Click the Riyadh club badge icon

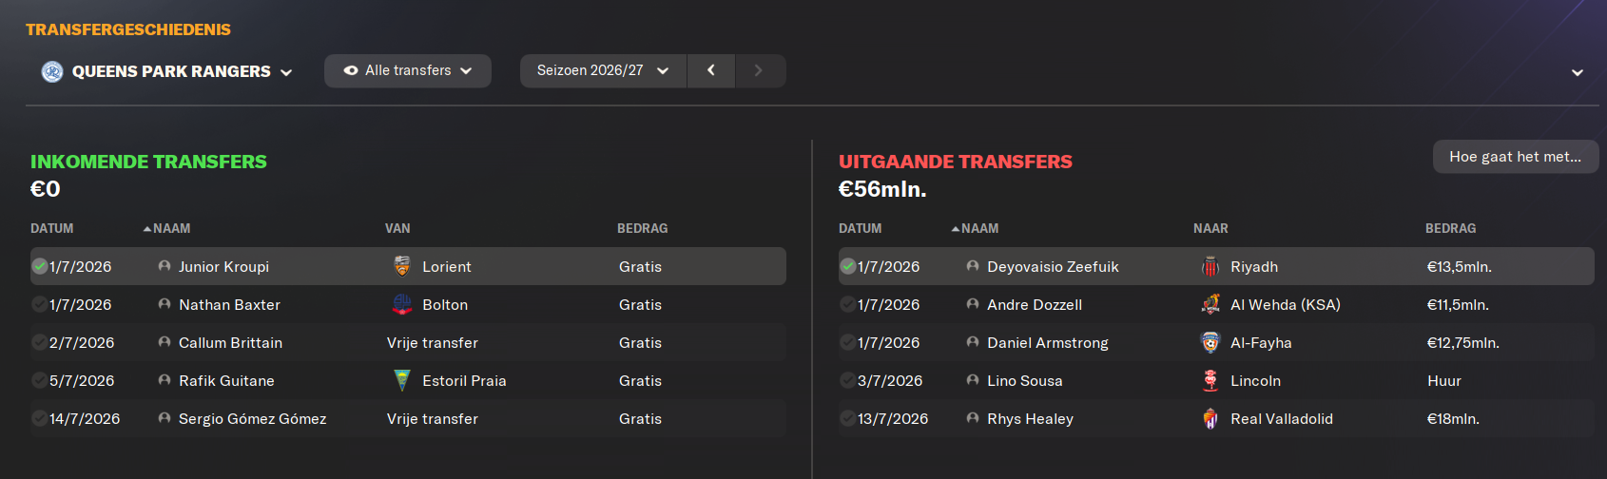pos(1210,266)
